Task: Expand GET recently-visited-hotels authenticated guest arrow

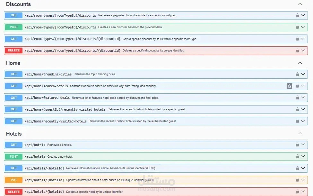Action: point(303,121)
